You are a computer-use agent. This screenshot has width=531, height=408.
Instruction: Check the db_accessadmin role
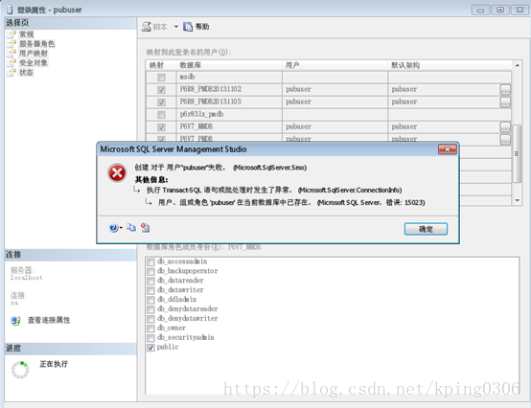tap(150, 262)
